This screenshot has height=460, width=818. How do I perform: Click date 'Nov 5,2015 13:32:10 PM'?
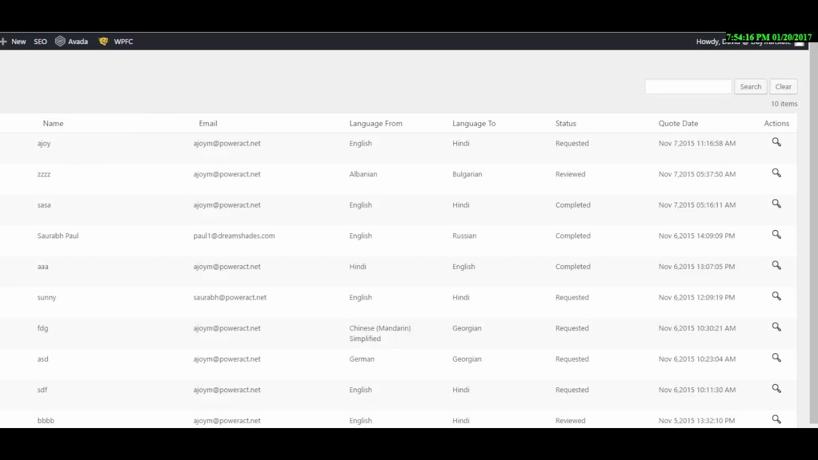tap(697, 420)
